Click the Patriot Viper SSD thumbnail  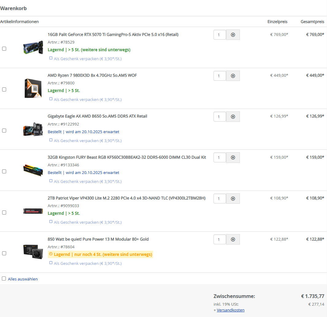tap(33, 211)
